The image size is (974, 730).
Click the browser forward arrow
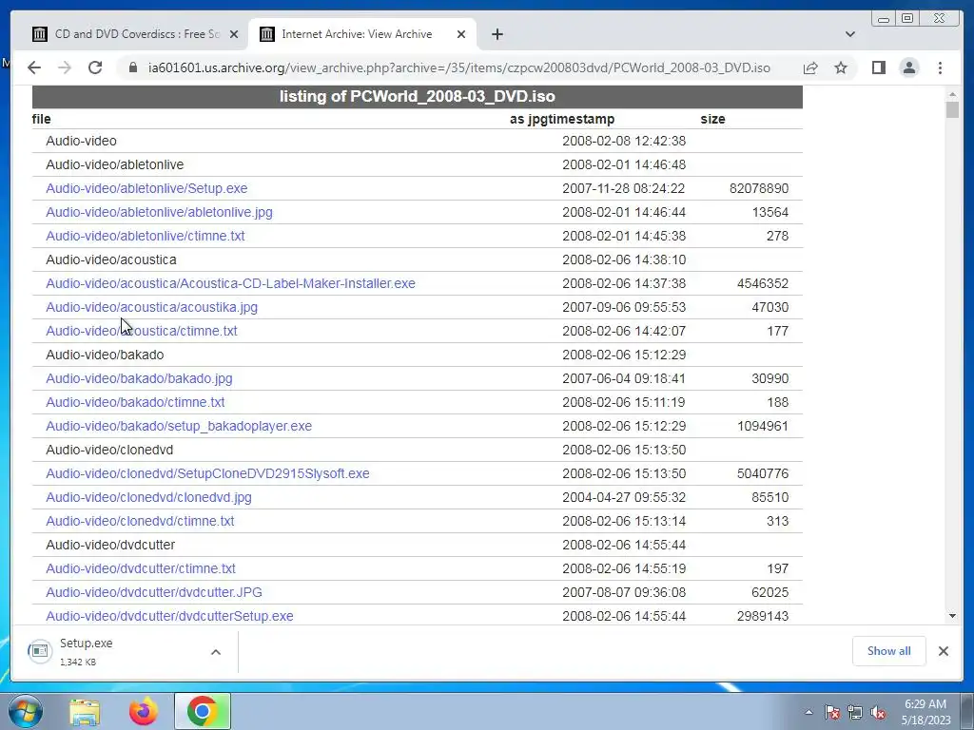65,67
